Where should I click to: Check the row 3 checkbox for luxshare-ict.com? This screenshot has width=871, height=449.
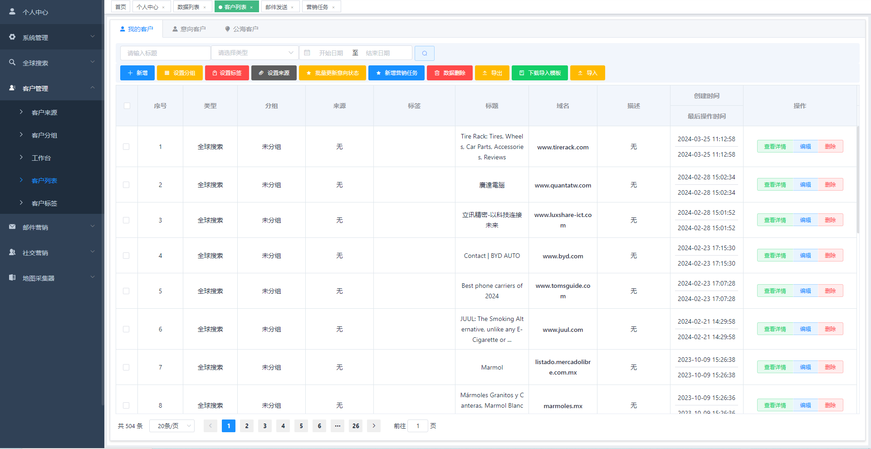[x=126, y=220]
